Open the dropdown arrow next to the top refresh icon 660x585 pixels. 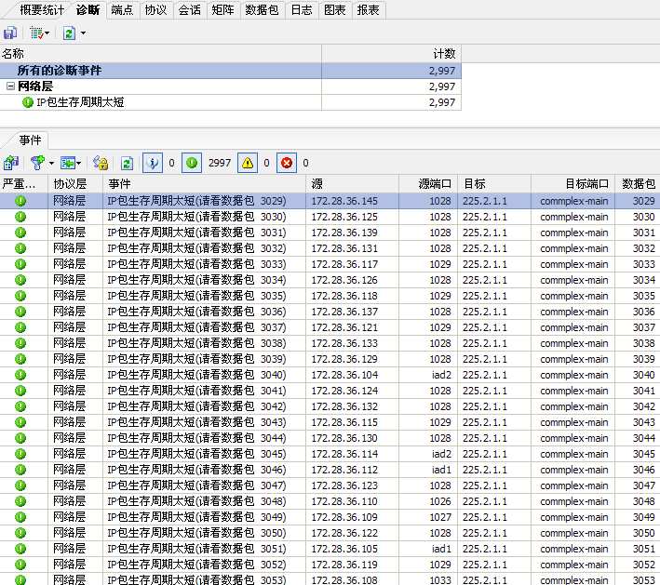(83, 33)
